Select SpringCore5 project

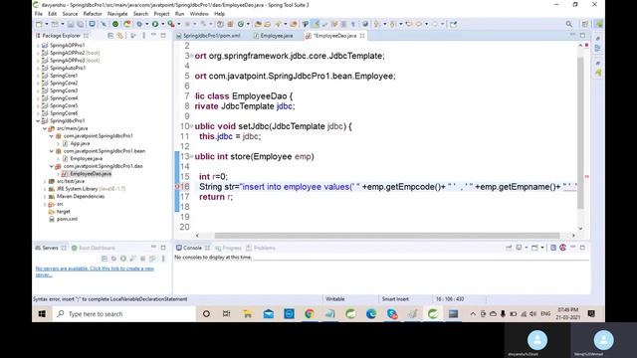coord(64,106)
